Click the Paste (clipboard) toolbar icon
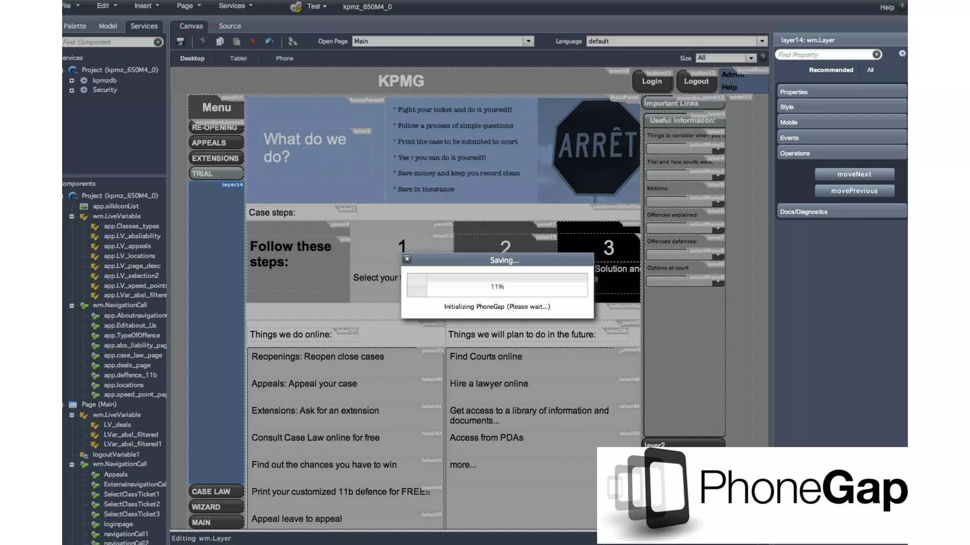 click(x=236, y=42)
